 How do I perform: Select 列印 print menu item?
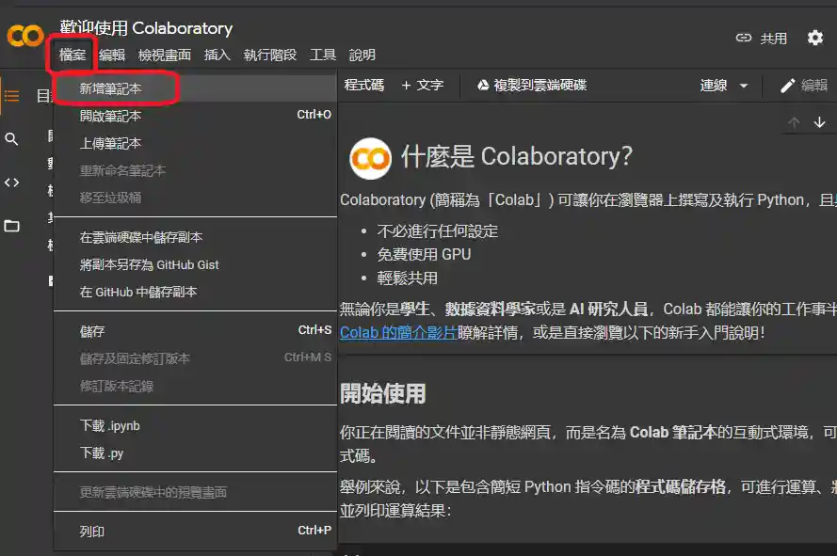[x=196, y=532]
